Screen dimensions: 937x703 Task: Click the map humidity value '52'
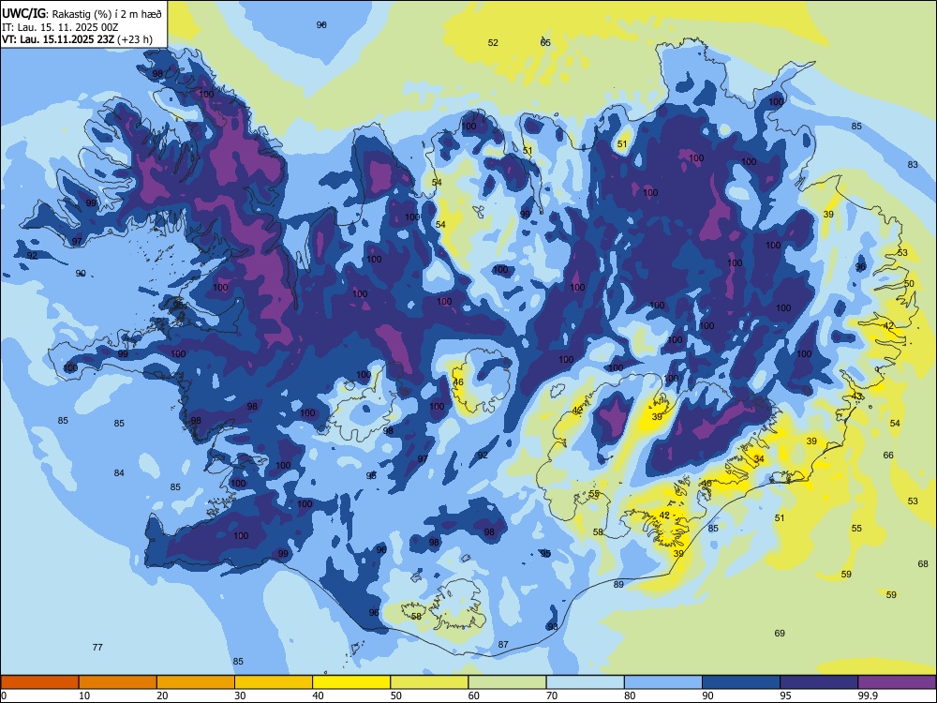point(493,42)
